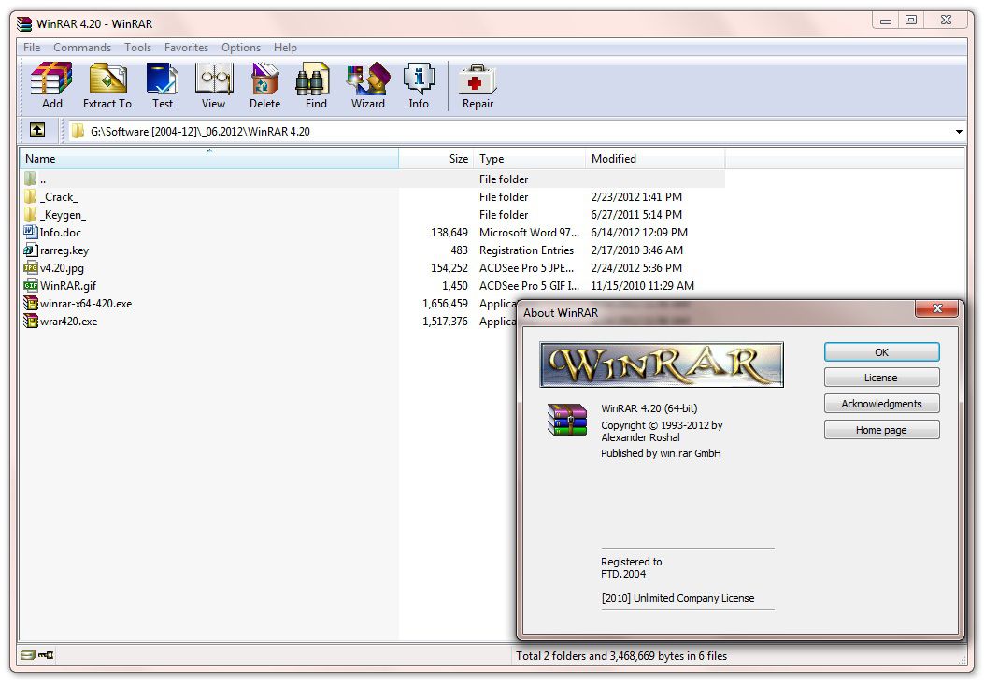The width and height of the screenshot is (984, 686).
Task: Click the size value '1,656,459'
Action: 445,304
